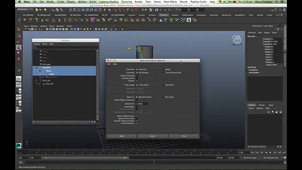This screenshot has width=302, height=170.
Task: Create a polygon helix from the shelf
Action: coord(70,20)
